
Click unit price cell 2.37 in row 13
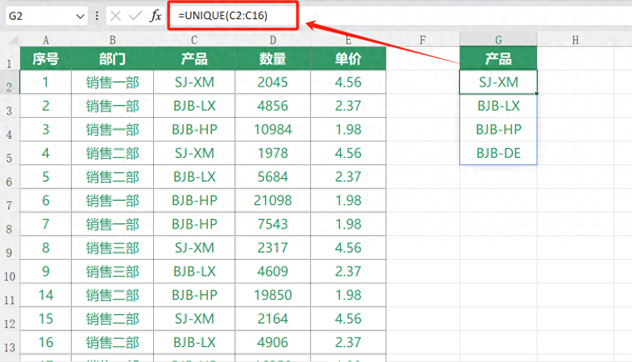tap(348, 343)
